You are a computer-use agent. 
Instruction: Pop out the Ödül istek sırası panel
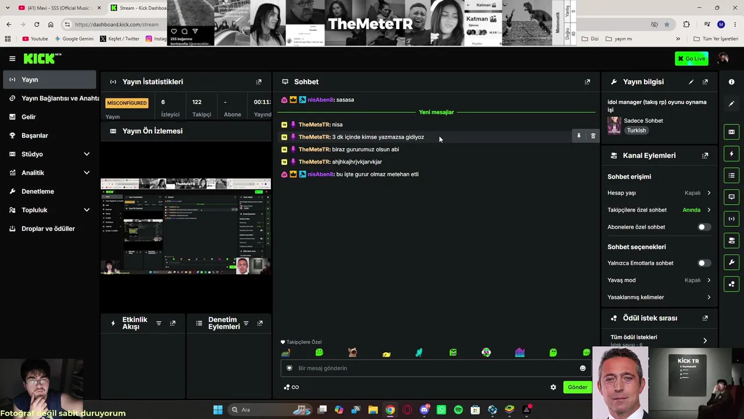[705, 318]
